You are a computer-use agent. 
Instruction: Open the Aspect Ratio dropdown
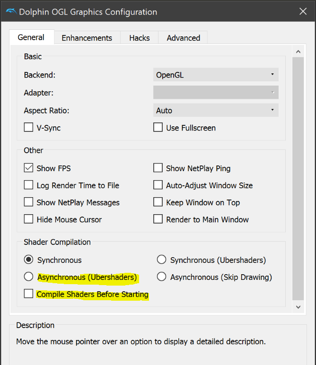pyautogui.click(x=216, y=111)
